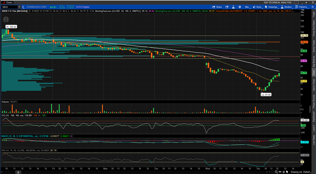
Task: Select the pointer arrow tool at bottom
Action: (x=287, y=172)
